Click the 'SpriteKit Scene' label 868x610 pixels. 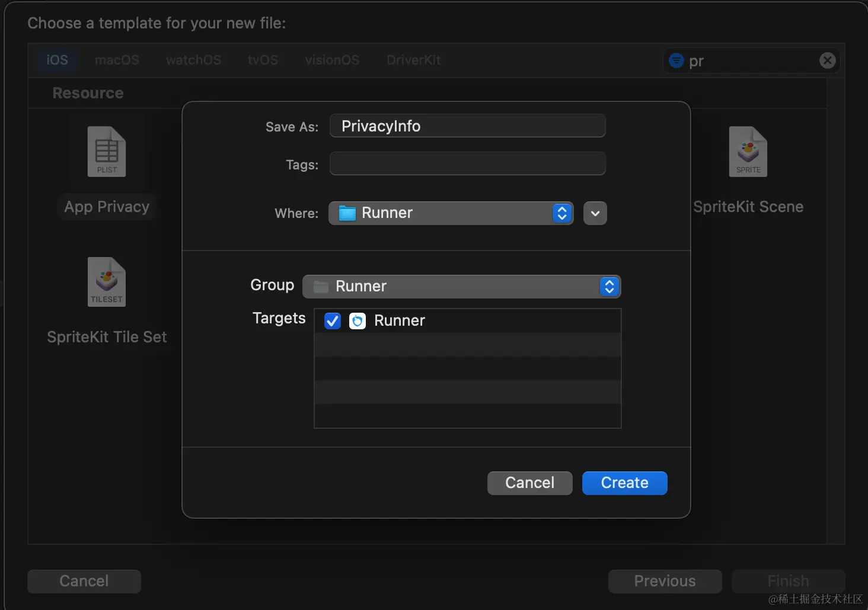point(748,207)
